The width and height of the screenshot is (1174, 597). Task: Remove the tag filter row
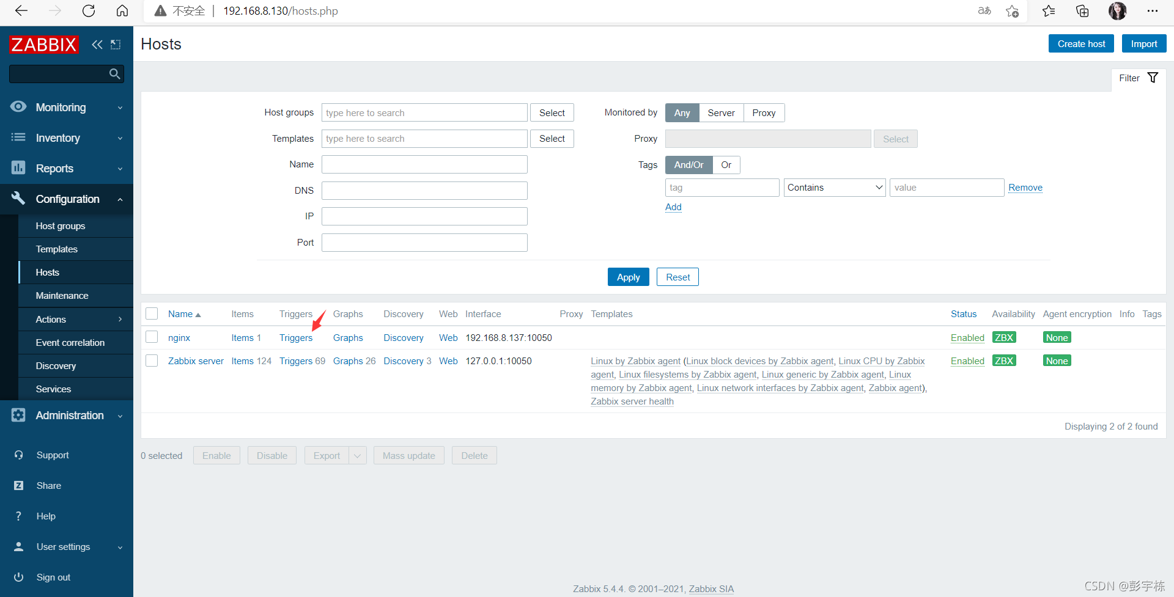pyautogui.click(x=1025, y=188)
